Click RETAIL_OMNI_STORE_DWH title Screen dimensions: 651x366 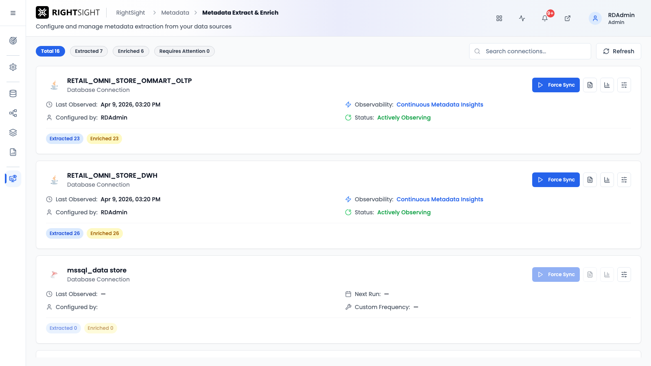click(112, 175)
